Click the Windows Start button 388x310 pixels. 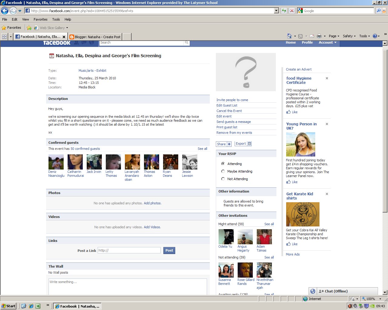click(8, 306)
